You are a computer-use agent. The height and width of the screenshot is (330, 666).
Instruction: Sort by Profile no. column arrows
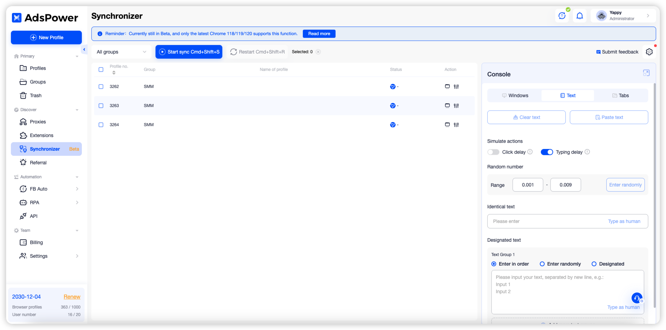(114, 73)
